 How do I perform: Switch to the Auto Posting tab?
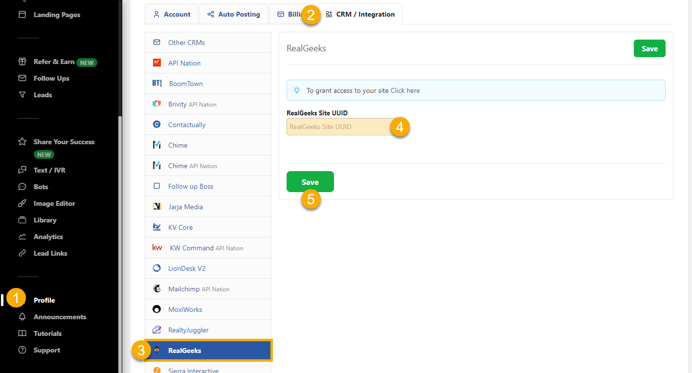click(234, 14)
